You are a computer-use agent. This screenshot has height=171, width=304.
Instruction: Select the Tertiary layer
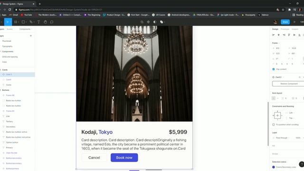click(9, 122)
